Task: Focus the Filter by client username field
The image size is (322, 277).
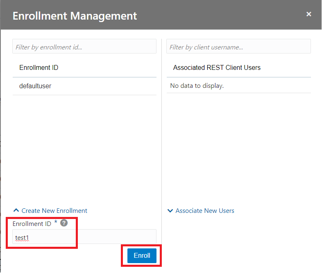Action: (x=238, y=47)
